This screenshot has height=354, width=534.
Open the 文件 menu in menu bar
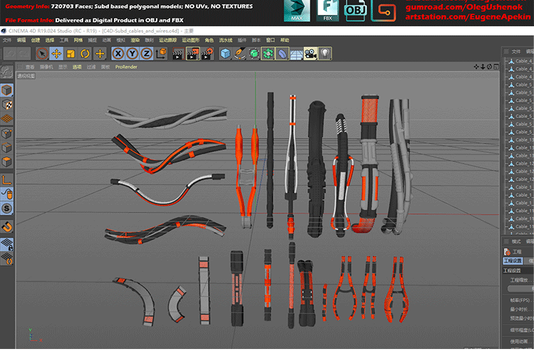8,41
